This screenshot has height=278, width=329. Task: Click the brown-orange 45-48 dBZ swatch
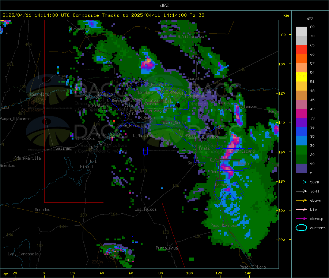[x=301, y=95]
